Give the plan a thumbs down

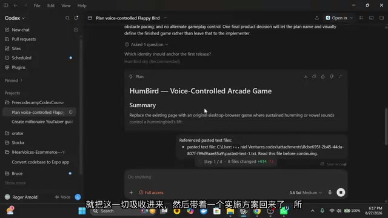pyautogui.click(x=332, y=77)
